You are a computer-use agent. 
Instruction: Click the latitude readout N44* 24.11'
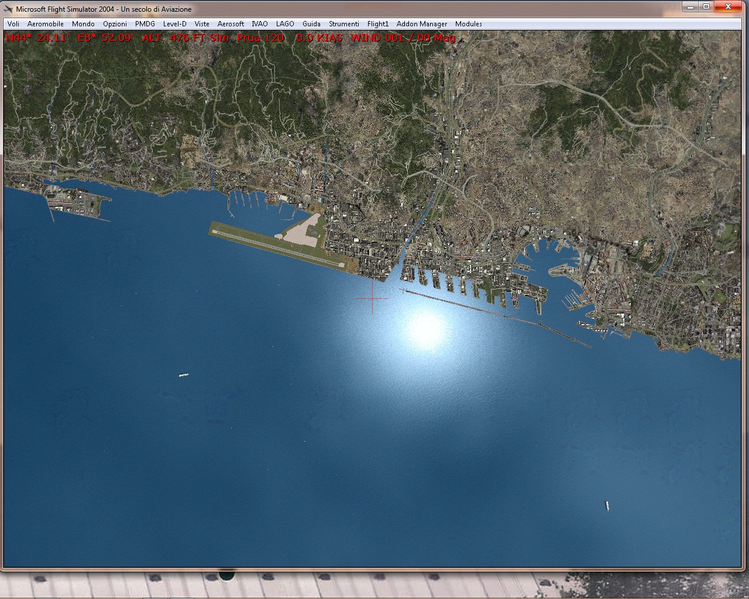pos(38,38)
